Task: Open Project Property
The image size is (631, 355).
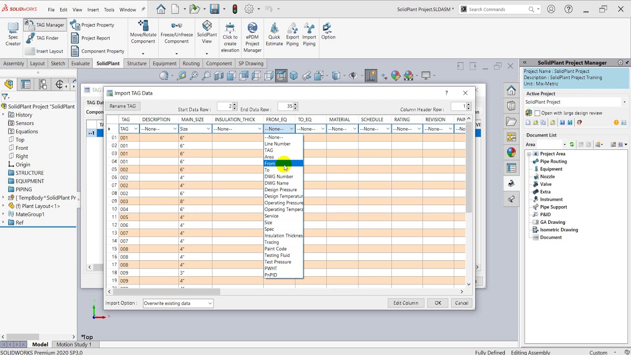Action: pos(92,25)
